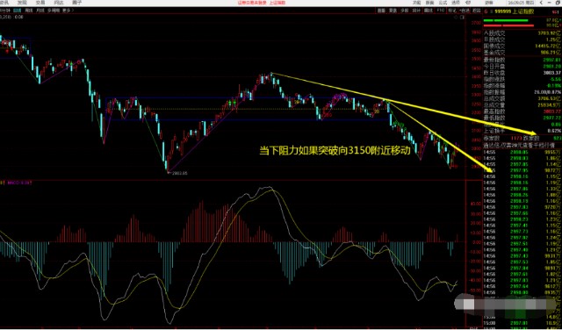
Task: Click the 标记 mark toolbar button
Action: [452, 11]
